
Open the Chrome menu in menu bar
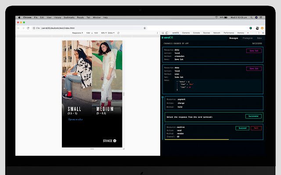(x=27, y=17)
